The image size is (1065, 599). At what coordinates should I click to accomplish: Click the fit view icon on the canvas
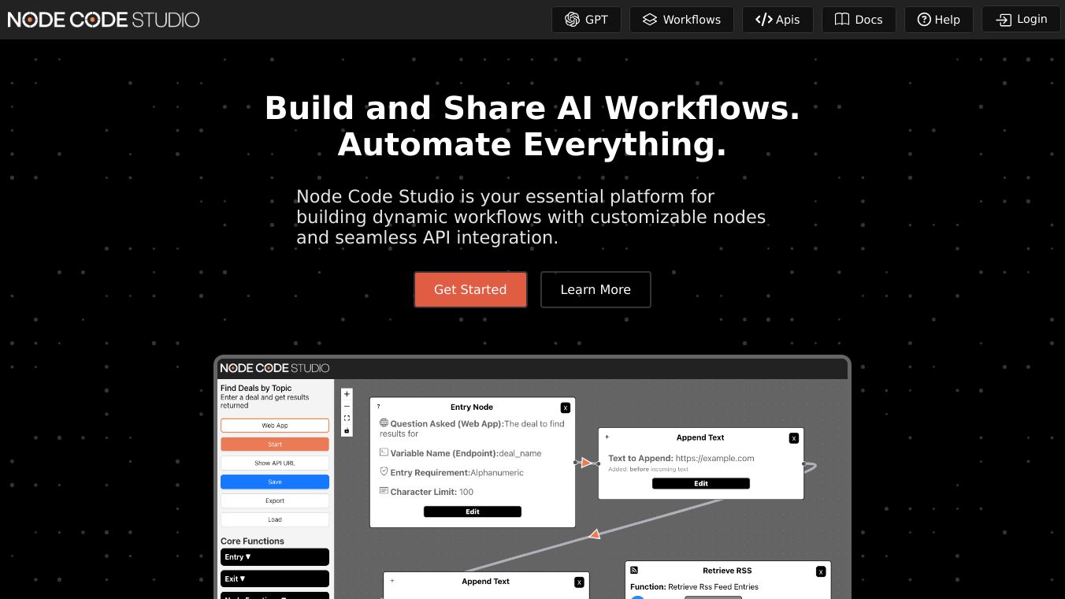347,419
